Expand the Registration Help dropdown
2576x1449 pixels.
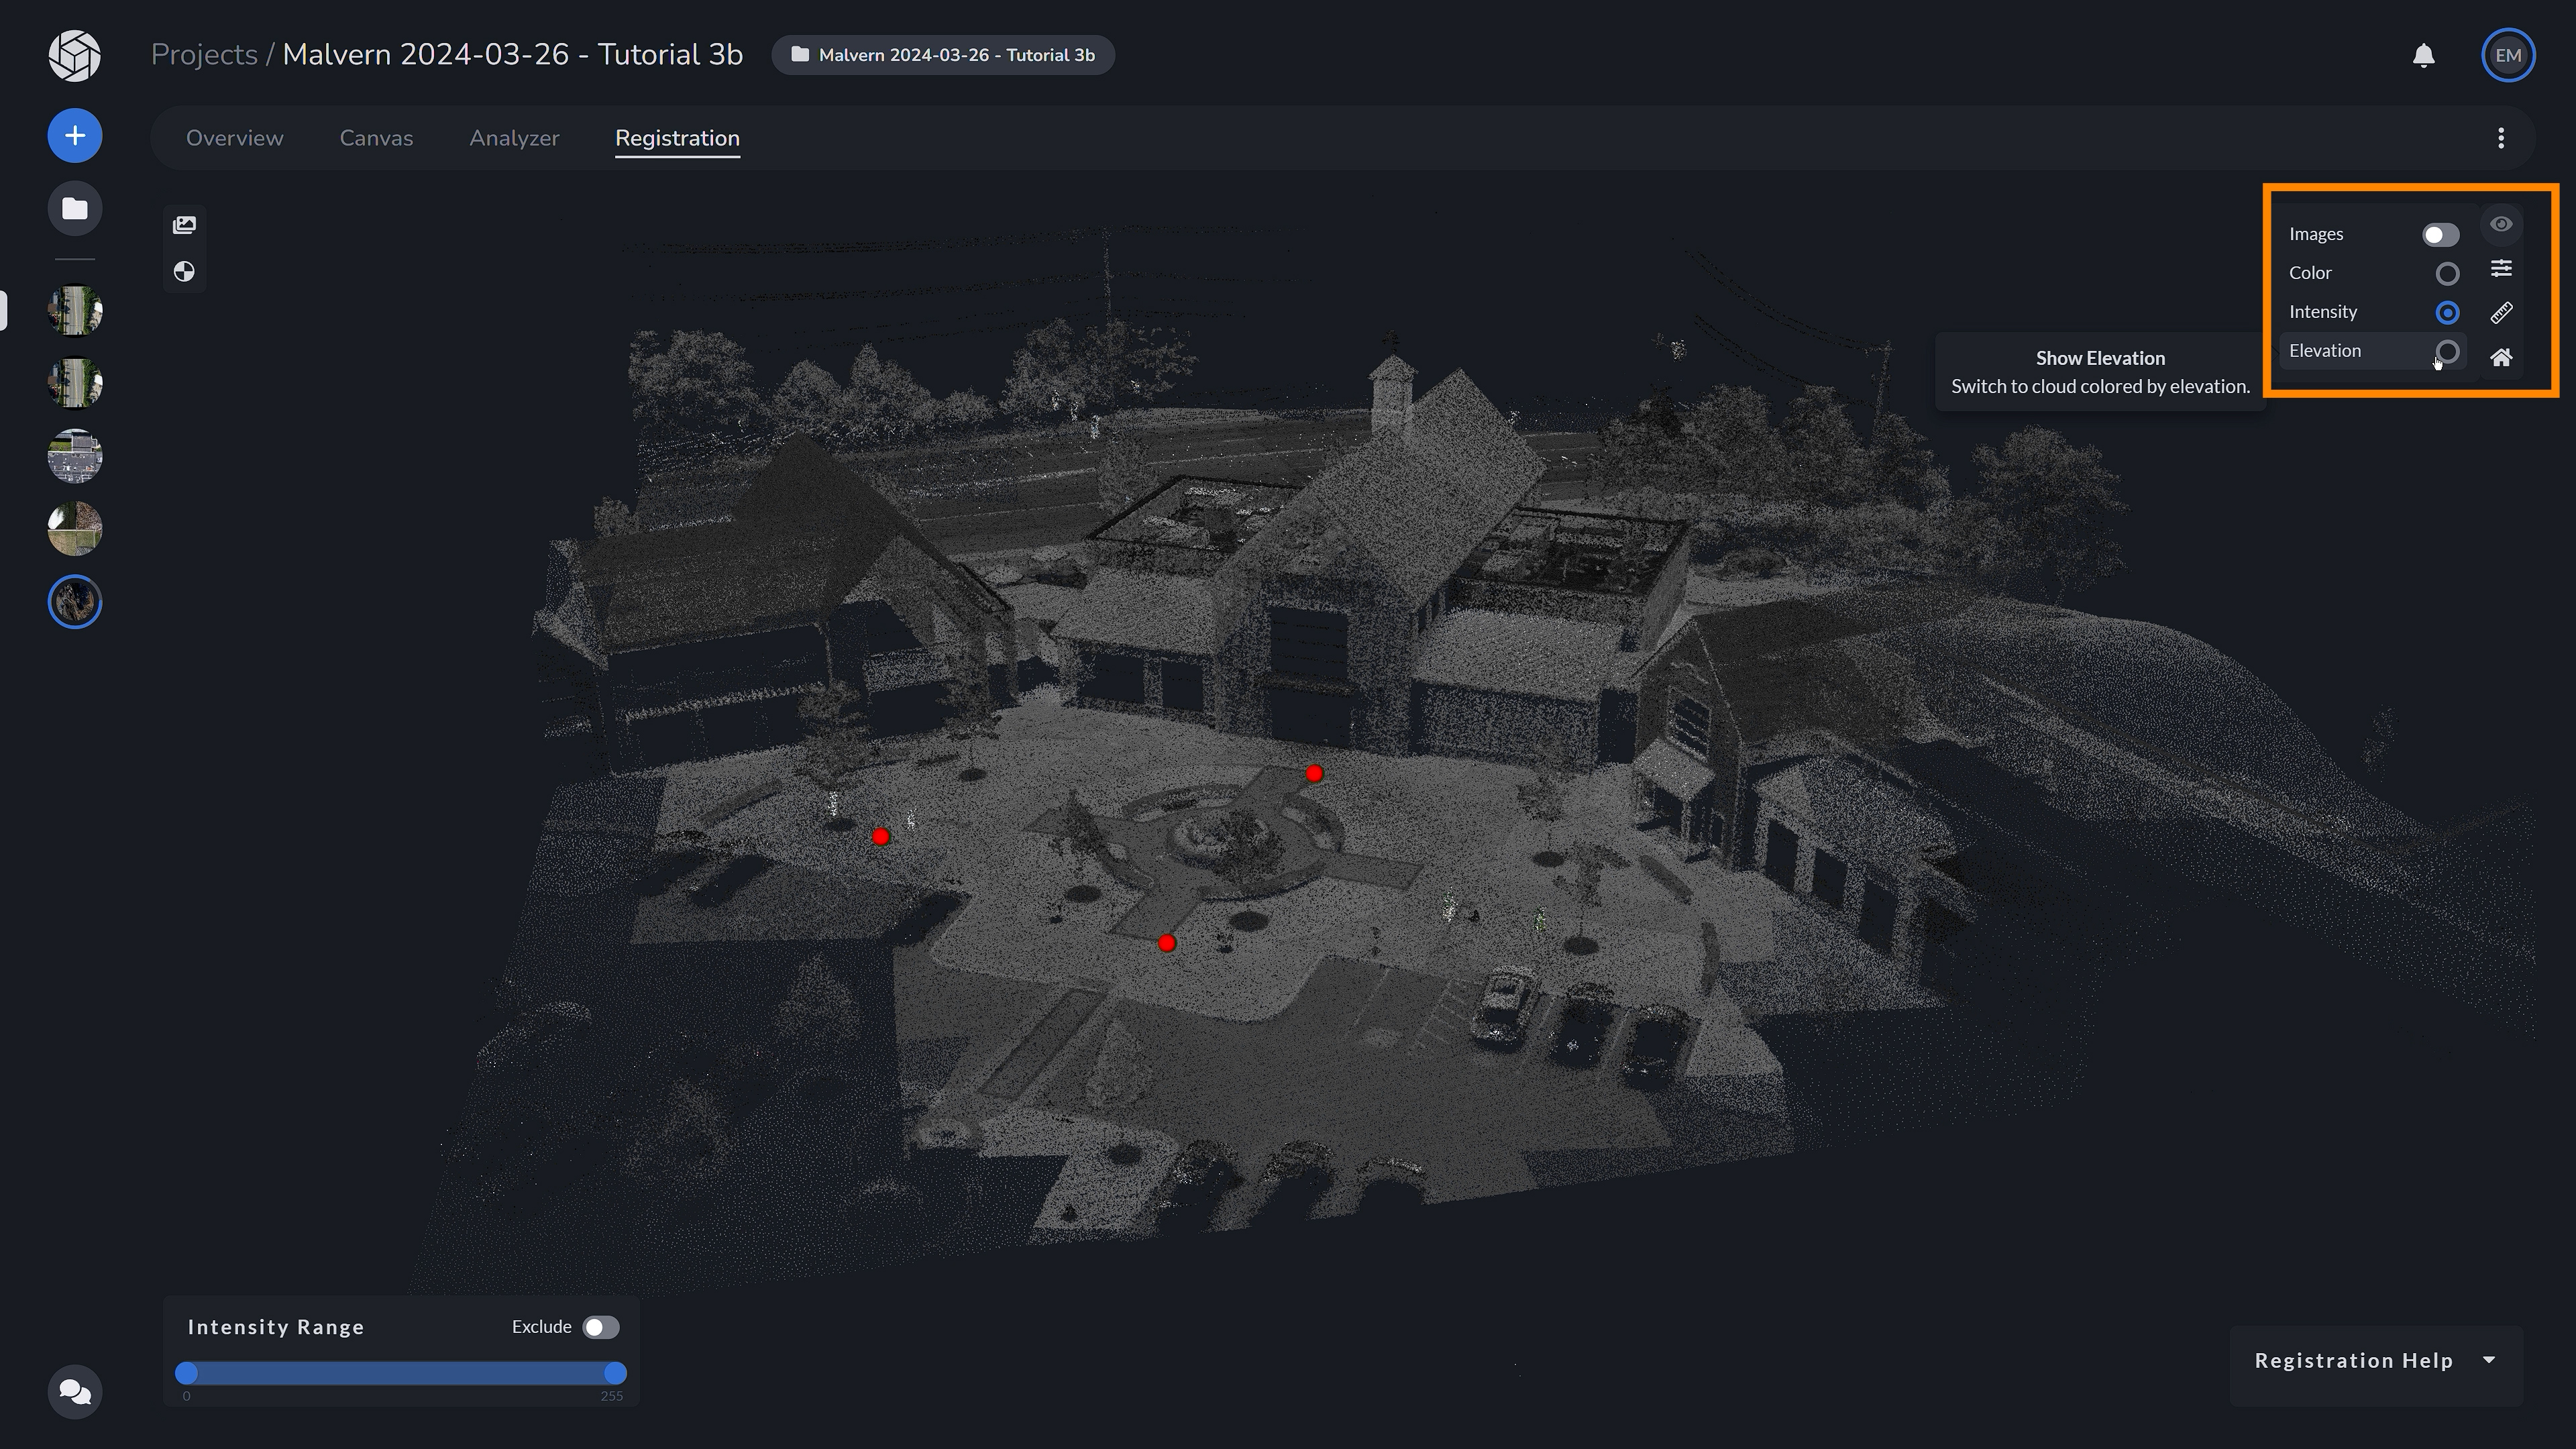click(x=2489, y=1360)
